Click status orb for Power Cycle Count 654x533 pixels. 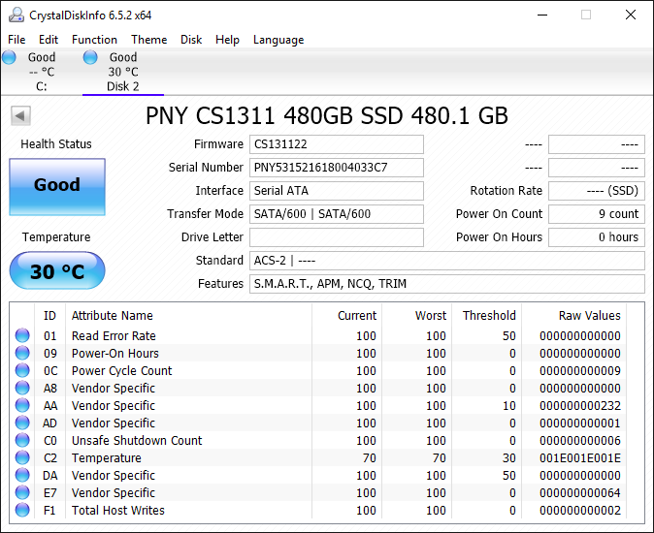click(x=22, y=371)
